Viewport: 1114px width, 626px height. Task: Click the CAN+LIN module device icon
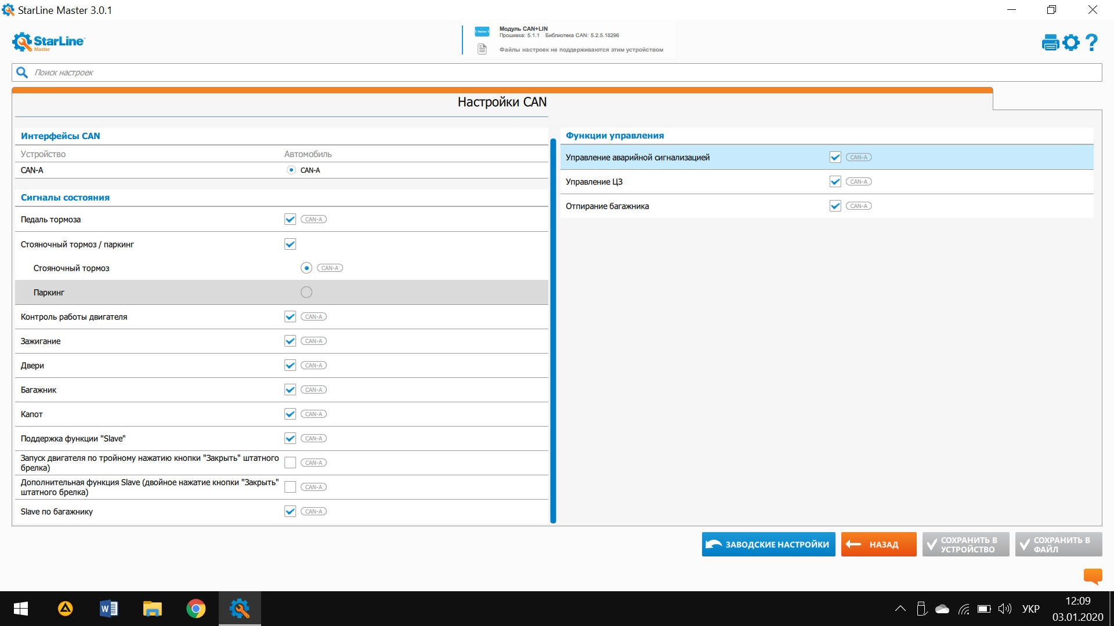(482, 31)
